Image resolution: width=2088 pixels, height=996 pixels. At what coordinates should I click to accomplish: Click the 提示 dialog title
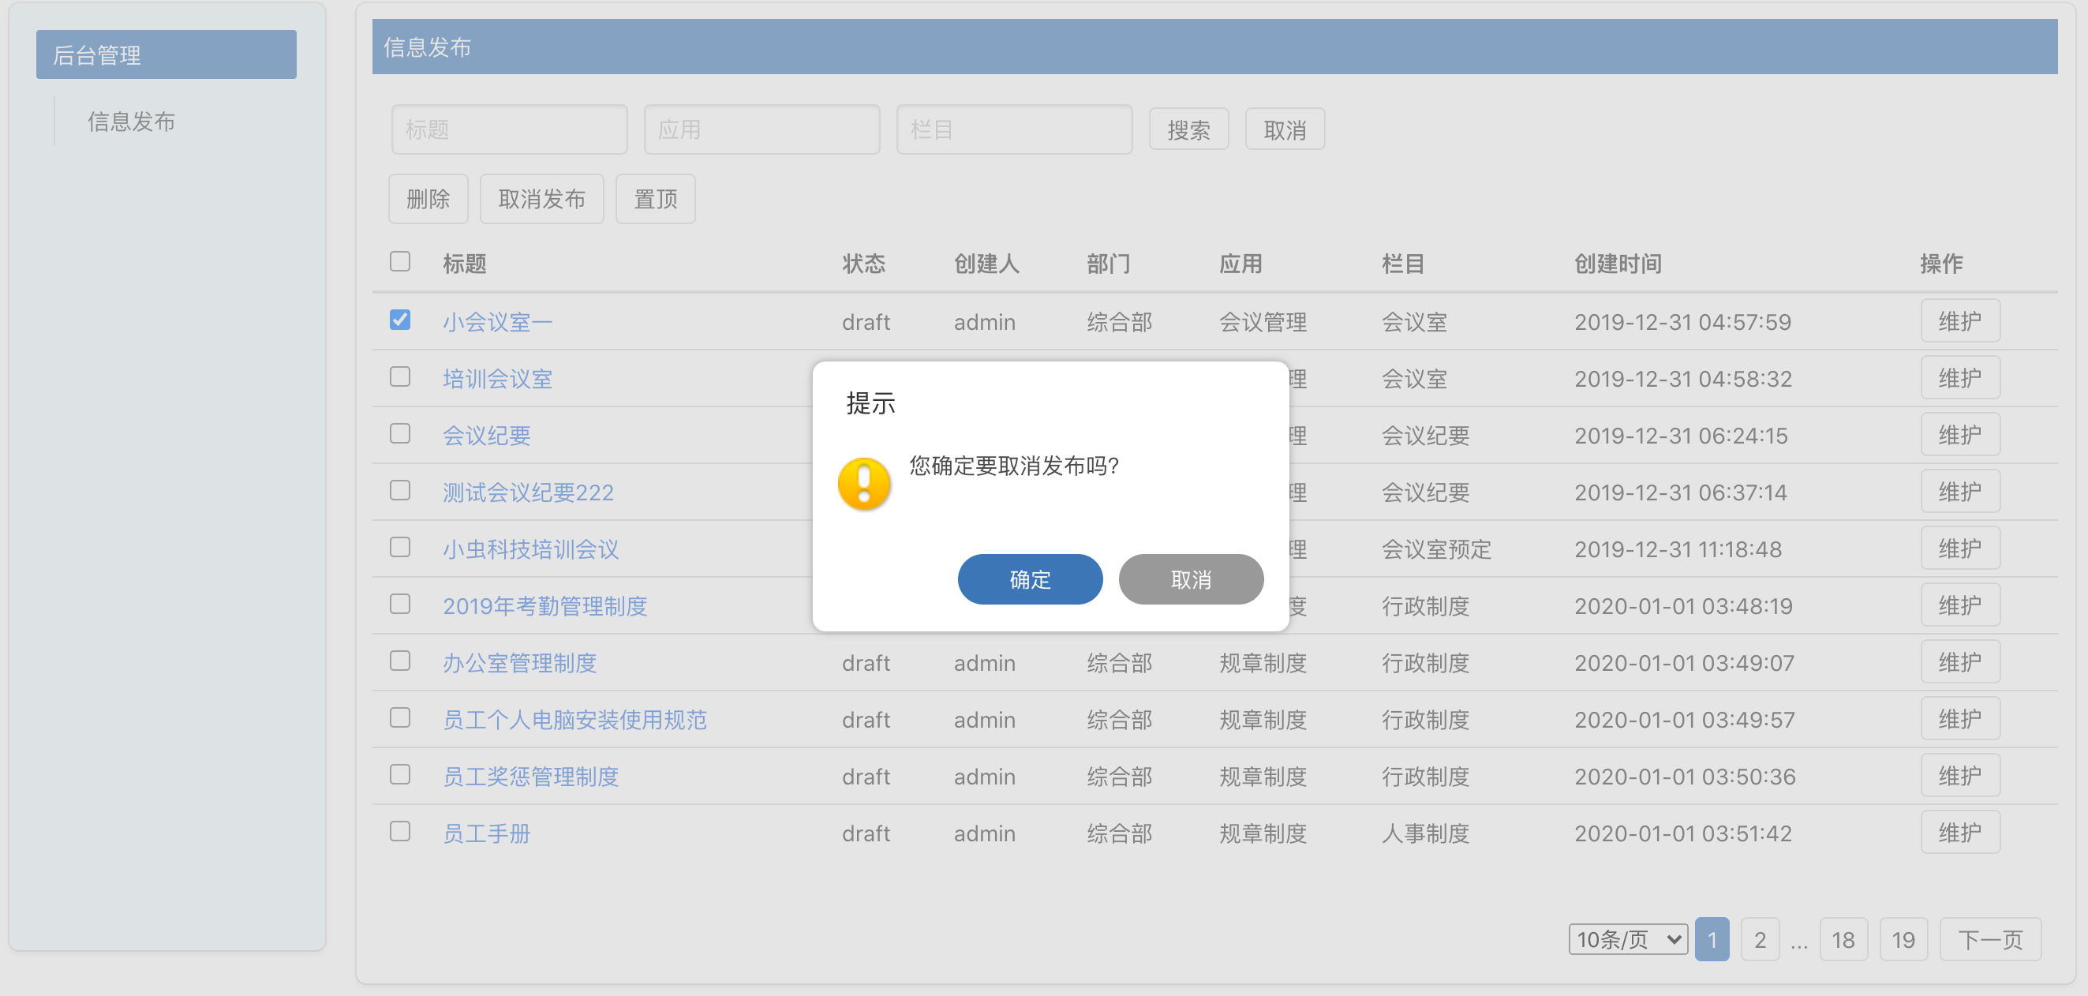(x=870, y=403)
